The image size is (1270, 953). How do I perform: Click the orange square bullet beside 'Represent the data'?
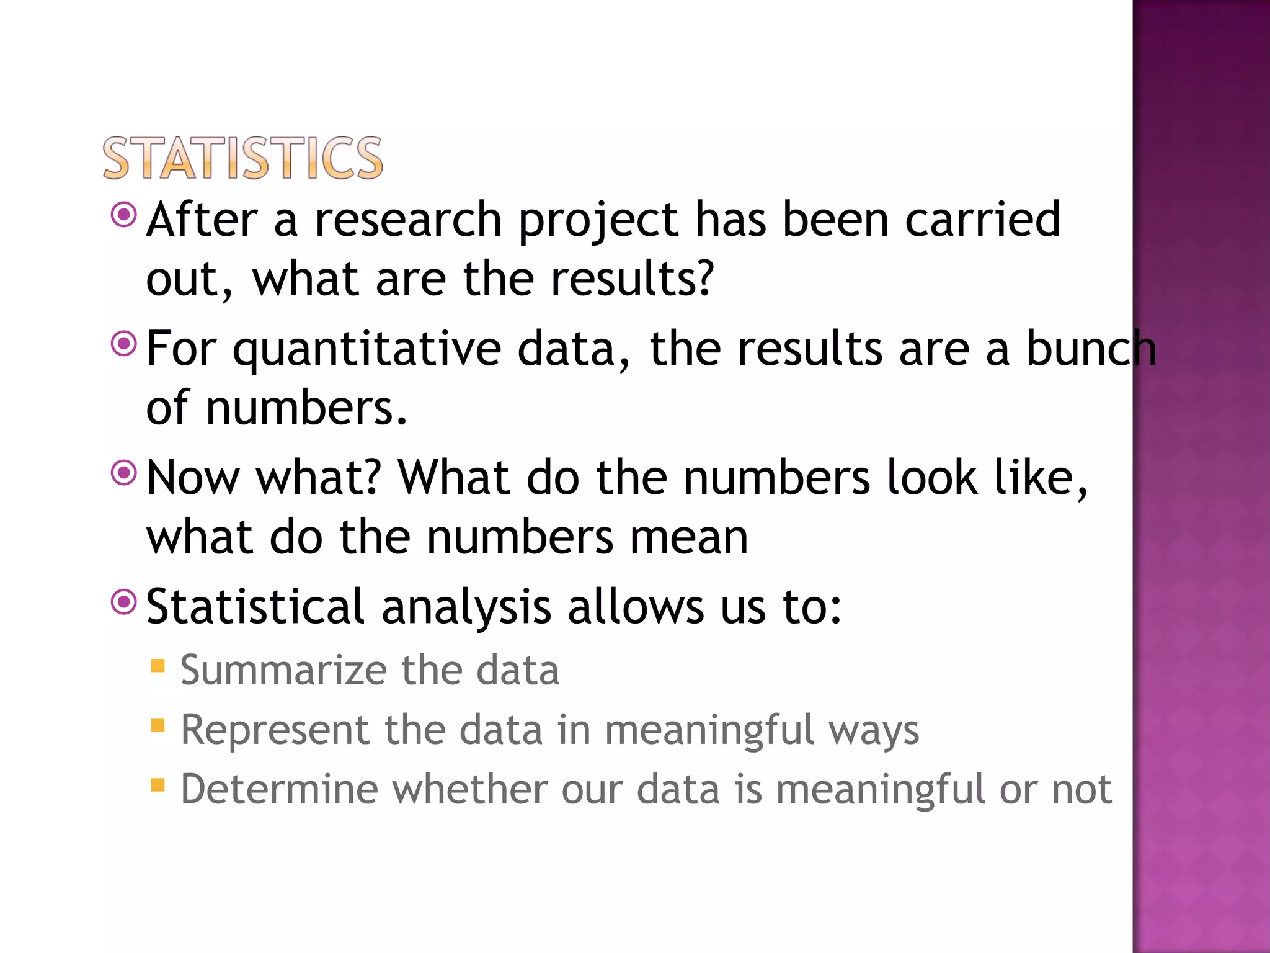tap(158, 725)
